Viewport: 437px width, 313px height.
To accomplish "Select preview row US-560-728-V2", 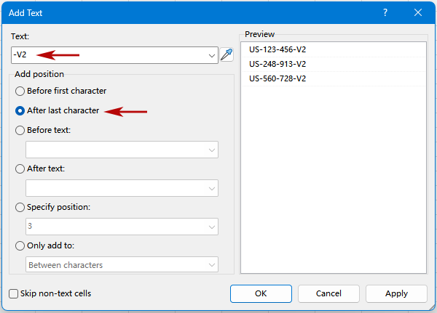I will coord(334,78).
